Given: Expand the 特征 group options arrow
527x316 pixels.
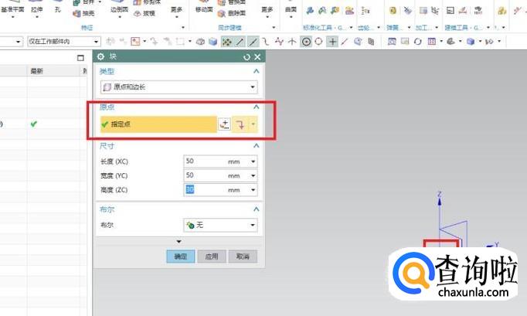Looking at the screenshot, I should (x=183, y=28).
